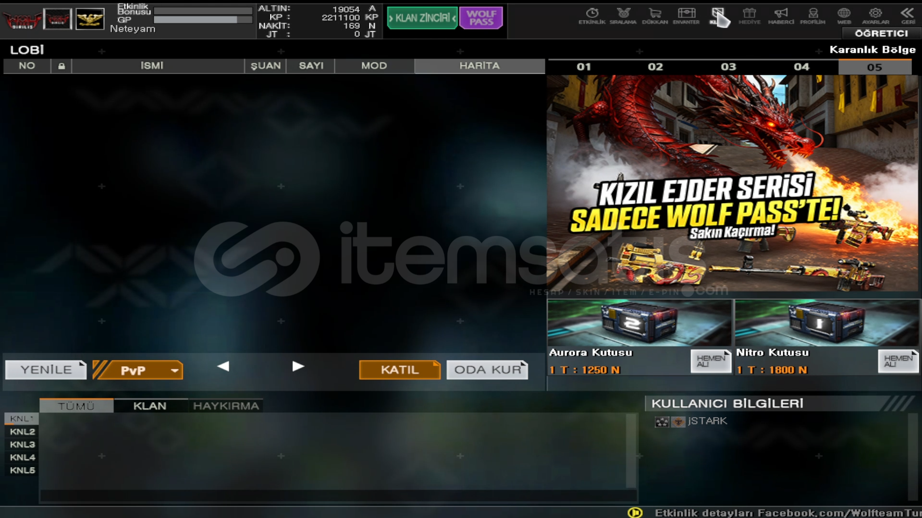
Task: Click the yellow notice icon in ticker
Action: 635,513
